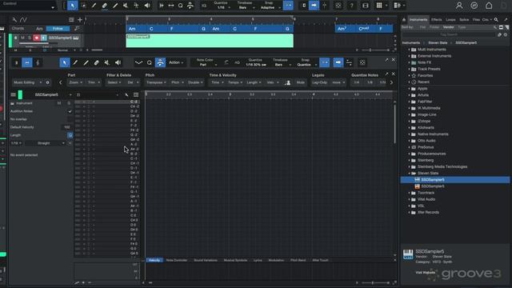Click the Mute button in Time & Velocity
The height and width of the screenshot is (288, 512).
301,82
